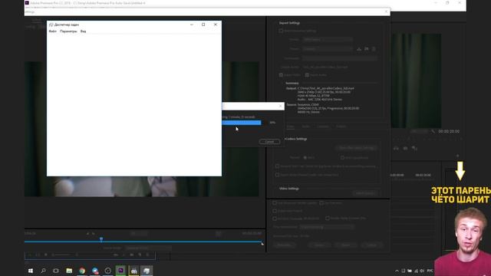Click the Set In Point icon above timeline
This screenshot has width=491, height=276.
click(87, 233)
